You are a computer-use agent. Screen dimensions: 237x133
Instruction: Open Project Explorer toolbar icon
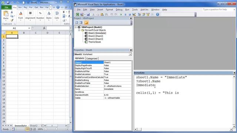(139, 14)
